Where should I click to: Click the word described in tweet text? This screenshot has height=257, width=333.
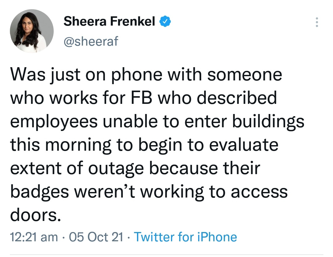(x=237, y=98)
